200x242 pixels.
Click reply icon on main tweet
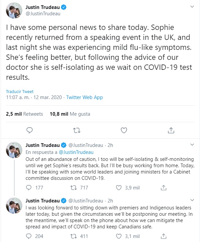(x=29, y=130)
